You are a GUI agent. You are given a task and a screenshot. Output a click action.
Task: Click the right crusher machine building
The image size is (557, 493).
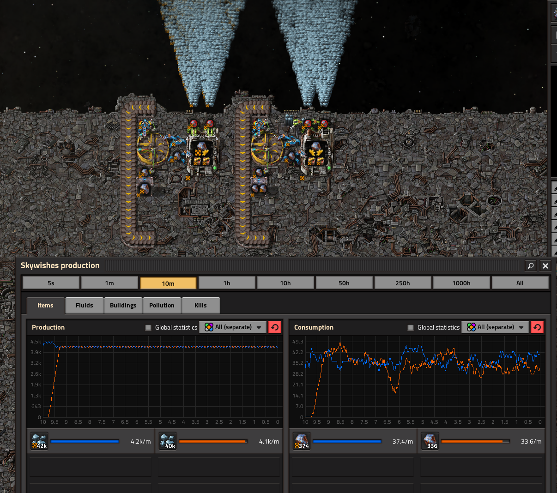point(317,152)
